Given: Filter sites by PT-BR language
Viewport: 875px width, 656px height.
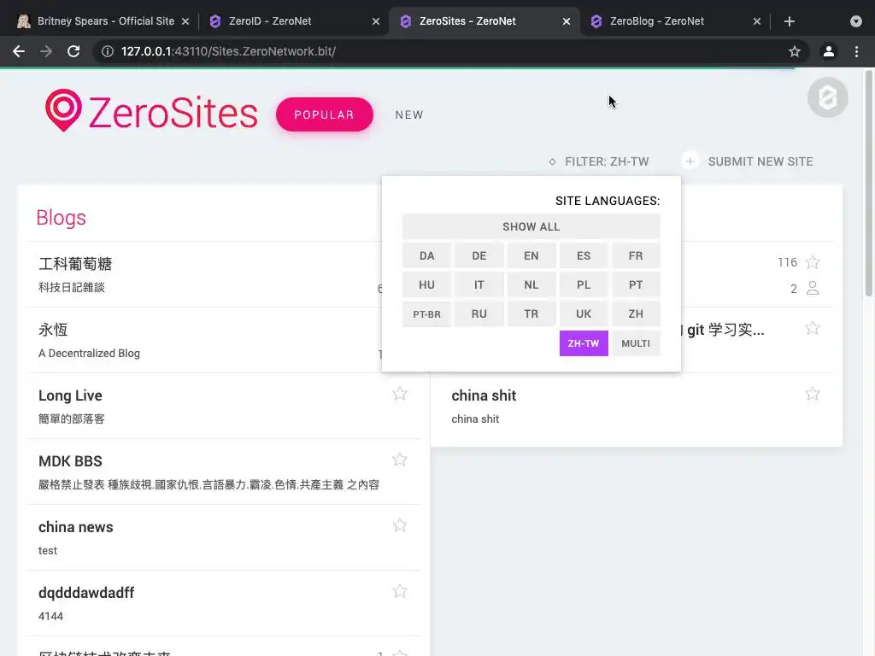Looking at the screenshot, I should tap(427, 314).
